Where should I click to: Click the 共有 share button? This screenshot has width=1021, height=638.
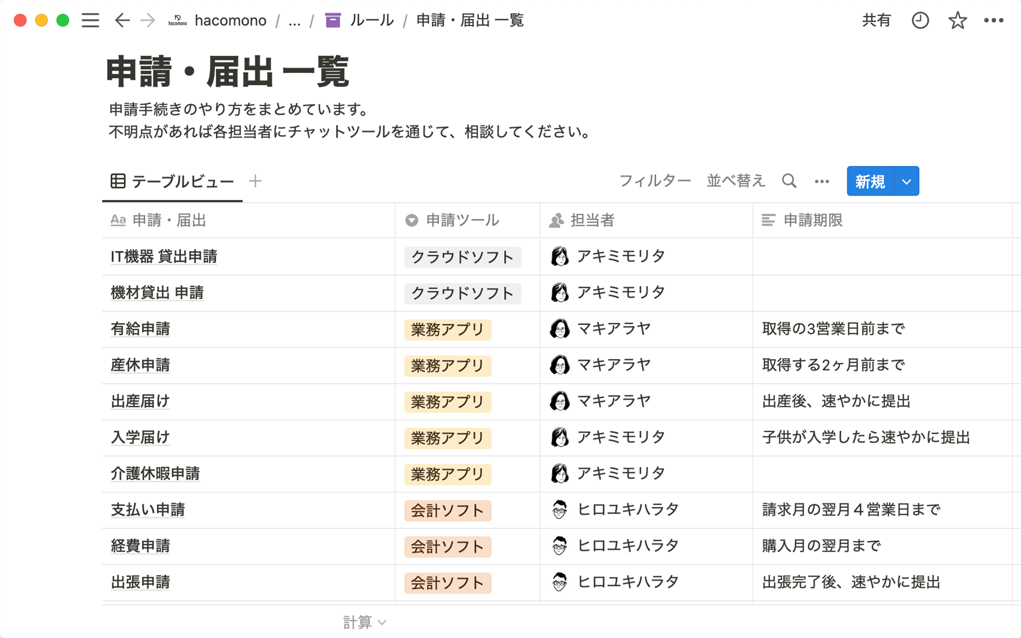tap(876, 21)
